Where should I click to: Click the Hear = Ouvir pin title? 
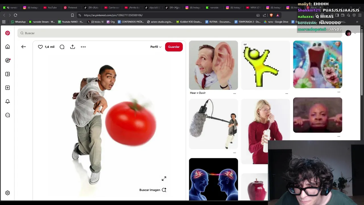pyautogui.click(x=198, y=93)
